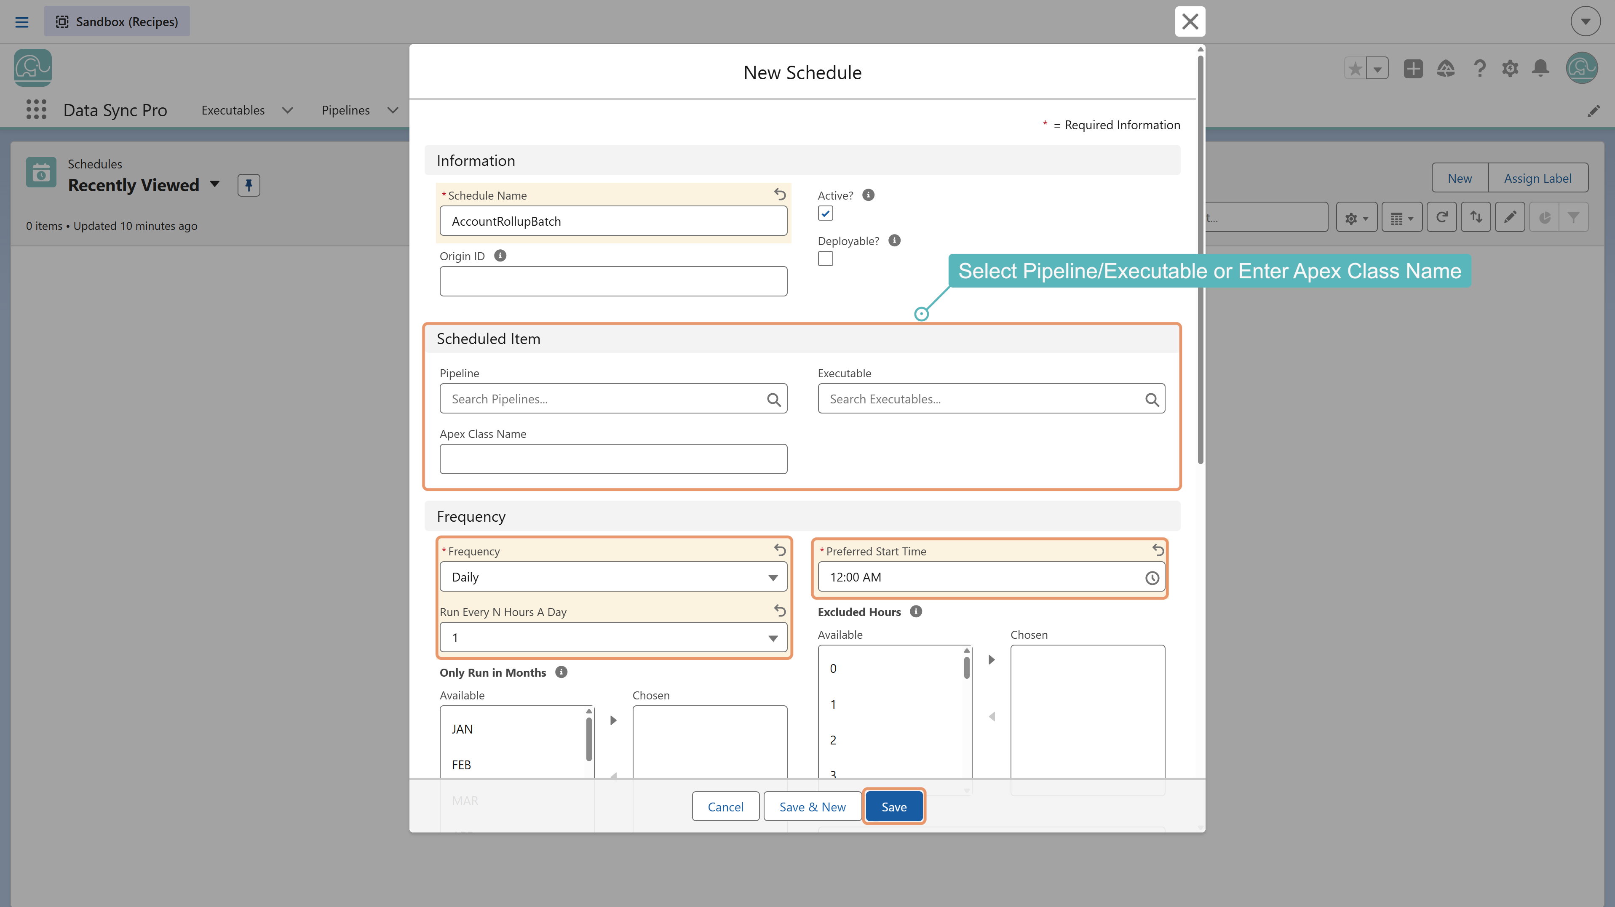Click the Origin ID input field
Screen dimensions: 1615x907
coord(613,281)
